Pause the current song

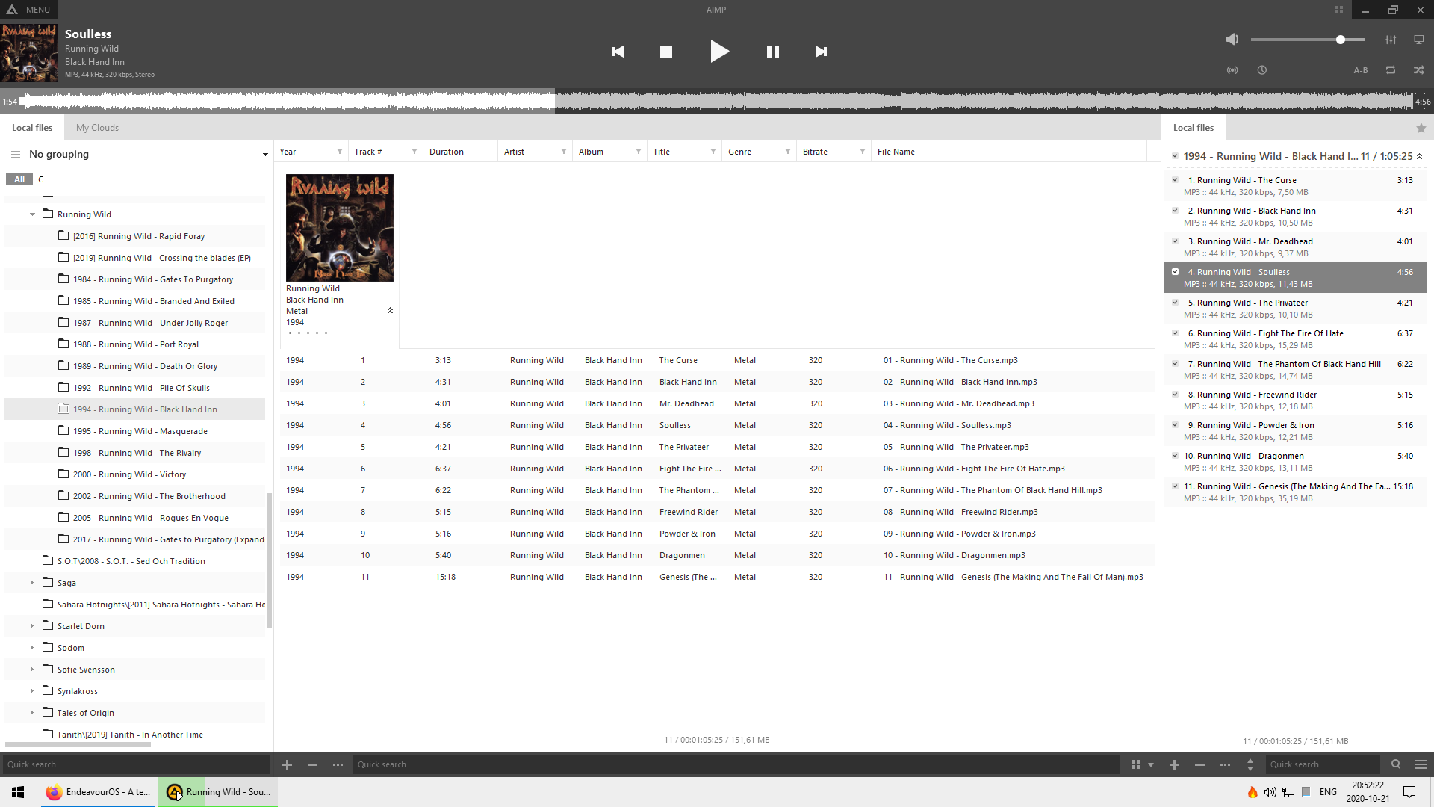coord(773,52)
